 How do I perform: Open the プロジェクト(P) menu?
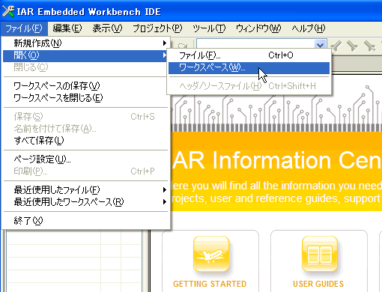pyautogui.click(x=157, y=28)
